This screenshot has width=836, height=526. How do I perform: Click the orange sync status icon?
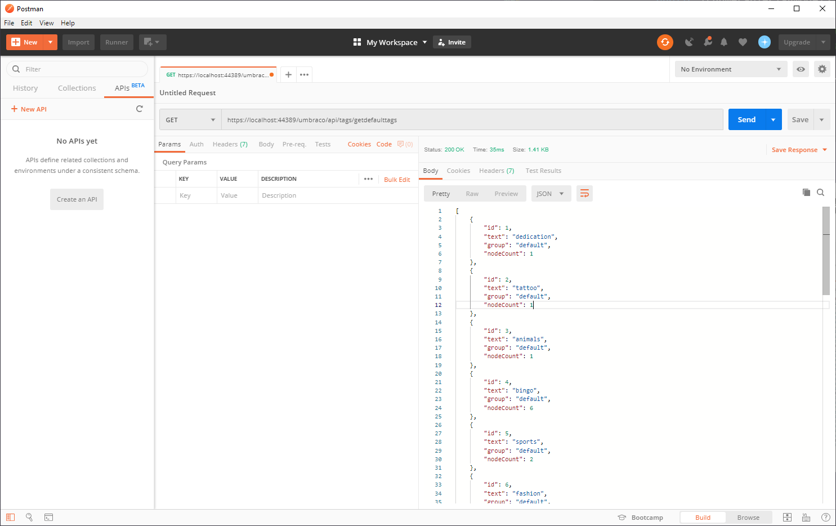(665, 42)
